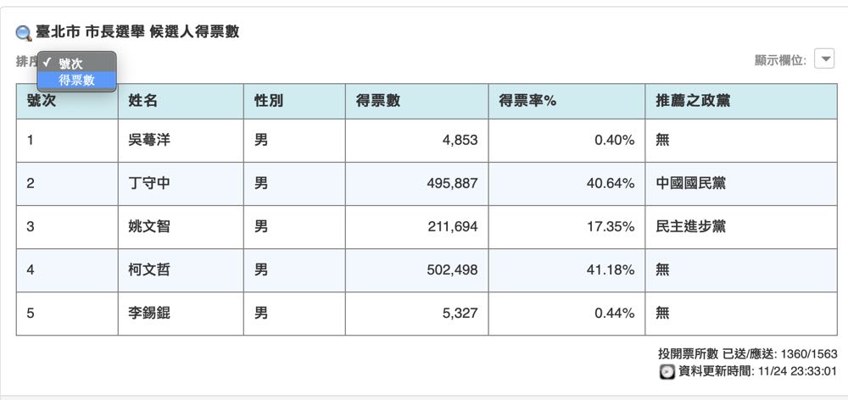This screenshot has width=848, height=400.
Task: Click the 推薦之政黨 column header
Action: [693, 101]
